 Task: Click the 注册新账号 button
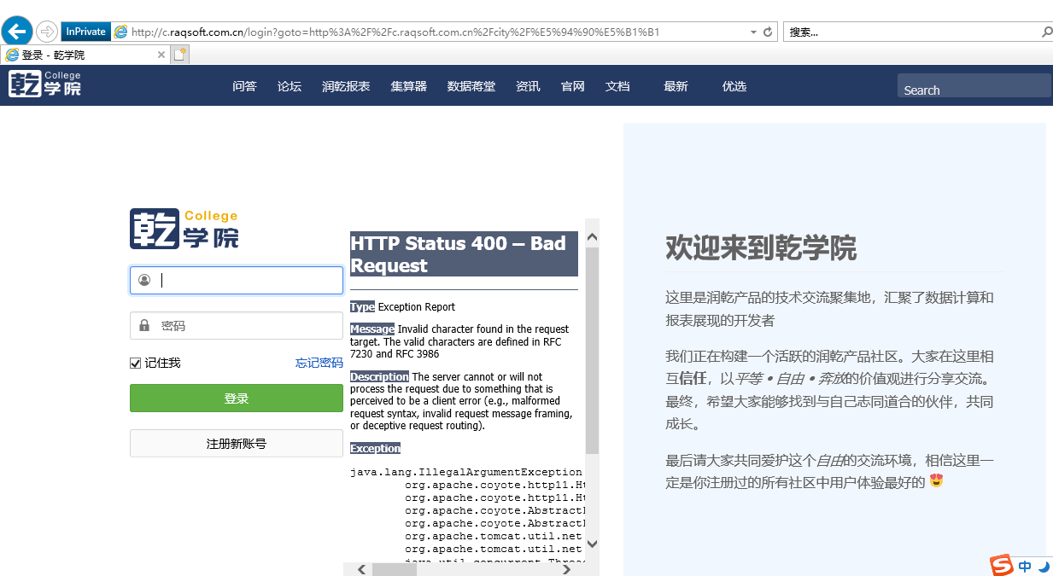point(237,444)
